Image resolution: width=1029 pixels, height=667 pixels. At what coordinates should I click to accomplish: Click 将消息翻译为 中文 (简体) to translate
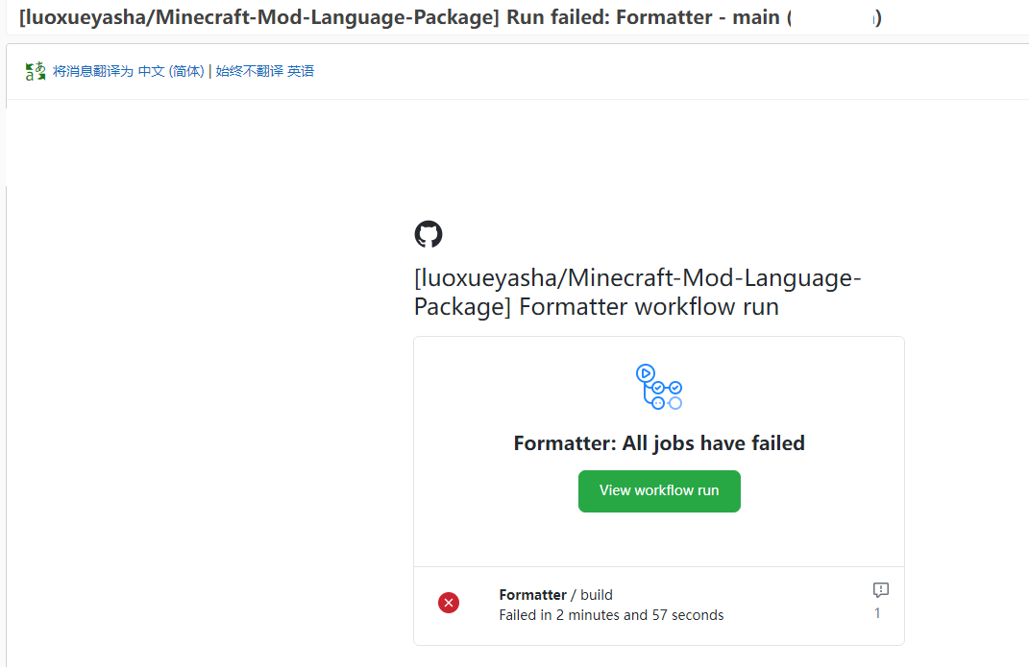point(128,70)
